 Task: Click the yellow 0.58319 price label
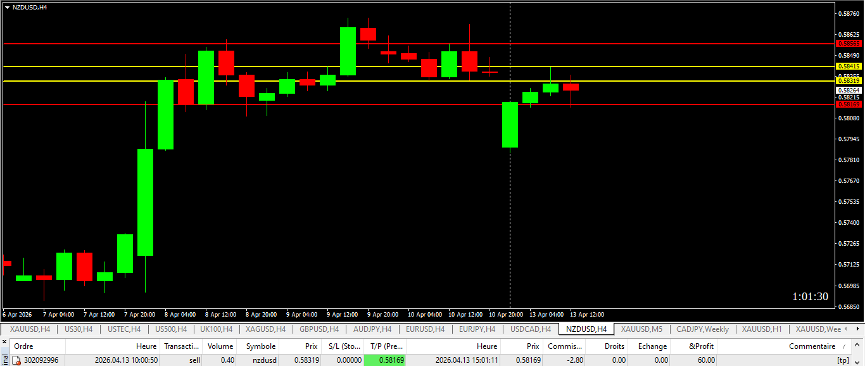point(849,81)
